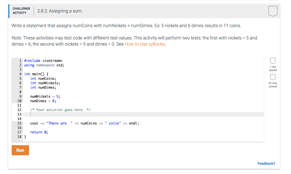Click the CHALLENGE ACTIVITY label
The width and height of the screenshot is (291, 174).
[x=21, y=11]
